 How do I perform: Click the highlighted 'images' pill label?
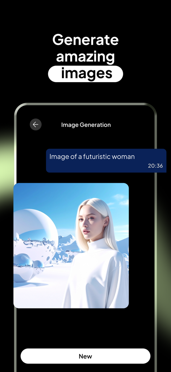pyautogui.click(x=85, y=74)
